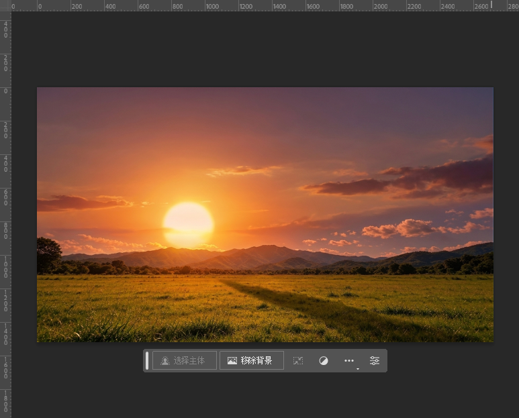Click the 移除背景 (Remove Background) button
The height and width of the screenshot is (418, 519).
click(x=252, y=360)
